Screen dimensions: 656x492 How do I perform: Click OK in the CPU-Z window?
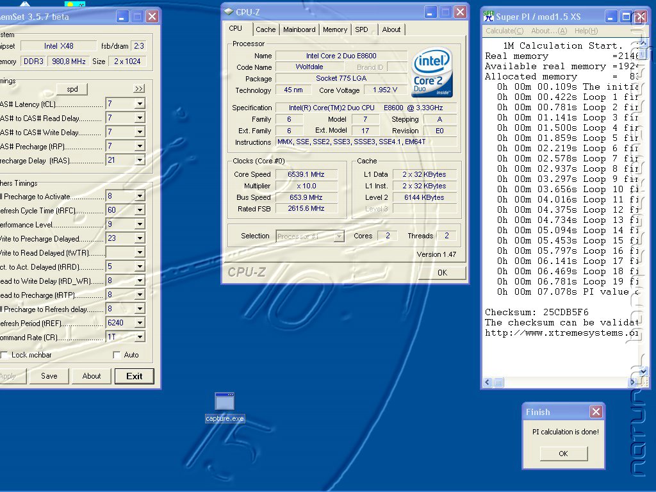point(442,273)
